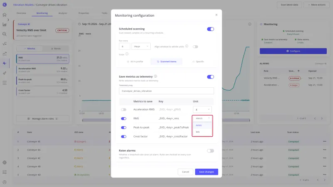This screenshot has height=187, width=333.
Task: Disable Crest factor metric switch
Action: click(x=124, y=137)
